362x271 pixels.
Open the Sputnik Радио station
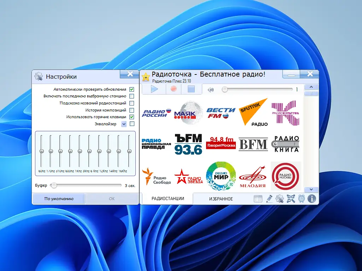pos(253,113)
